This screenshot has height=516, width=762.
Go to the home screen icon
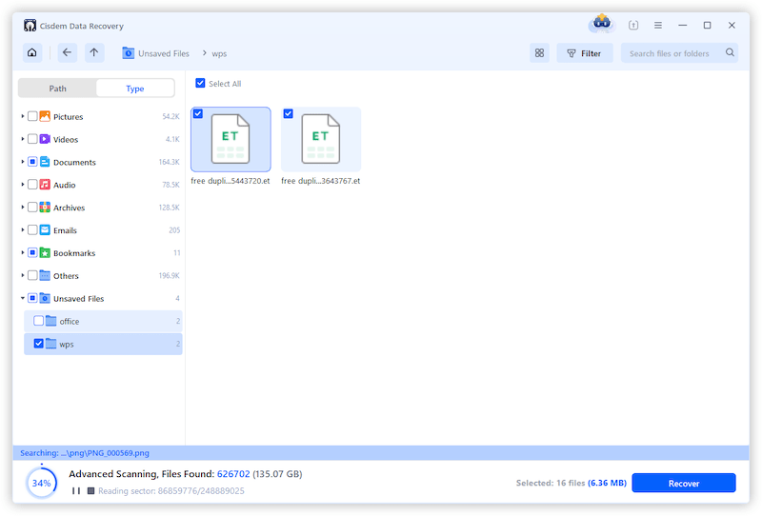[x=32, y=52]
